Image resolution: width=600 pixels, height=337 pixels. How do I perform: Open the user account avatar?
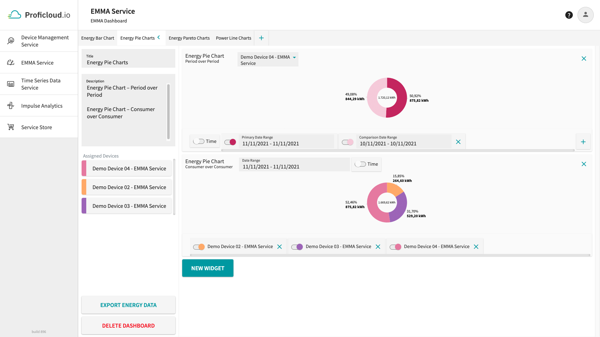pos(585,15)
